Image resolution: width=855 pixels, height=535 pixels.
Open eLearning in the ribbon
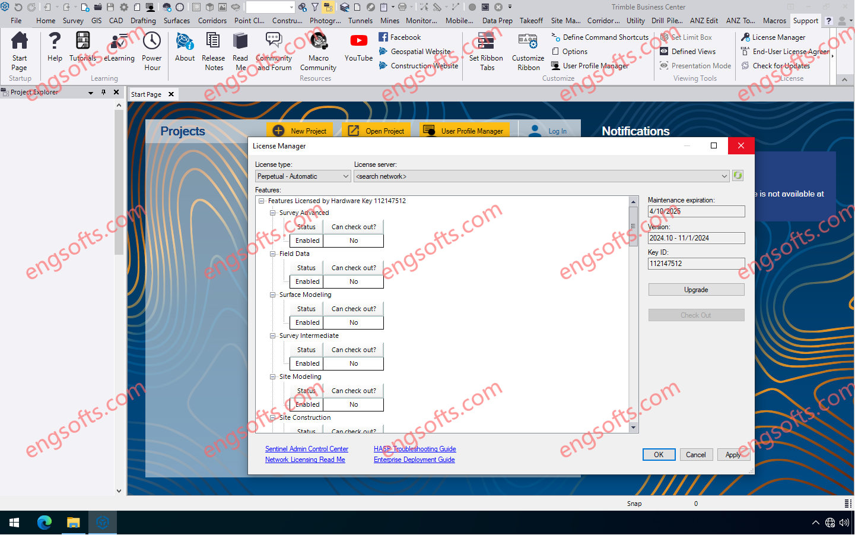(119, 47)
